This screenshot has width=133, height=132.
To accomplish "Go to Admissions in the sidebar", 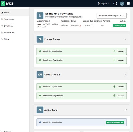I will (x=9, y=19).
